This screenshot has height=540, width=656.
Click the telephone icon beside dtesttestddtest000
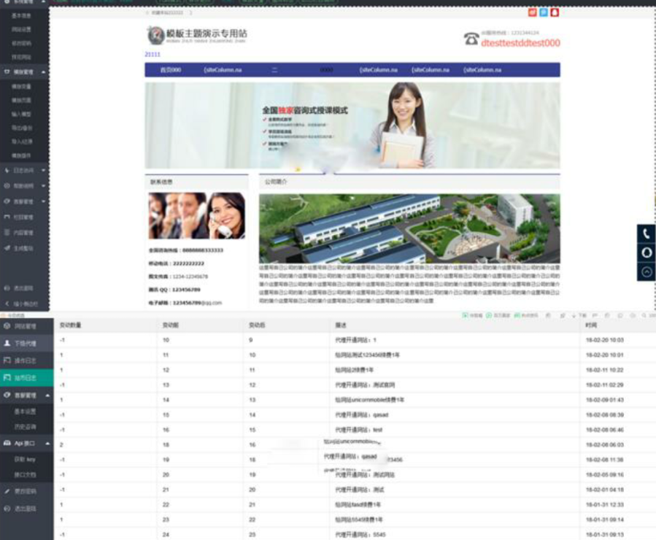pos(471,39)
